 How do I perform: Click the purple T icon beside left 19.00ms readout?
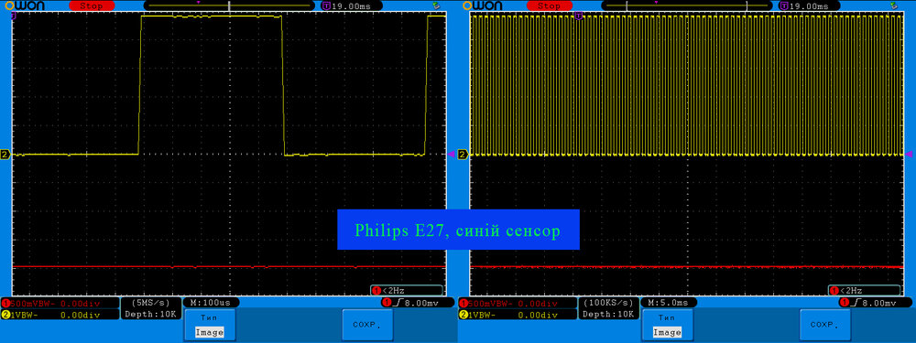click(x=326, y=5)
